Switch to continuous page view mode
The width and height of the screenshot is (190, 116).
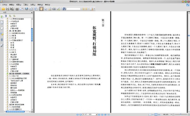[153, 114]
